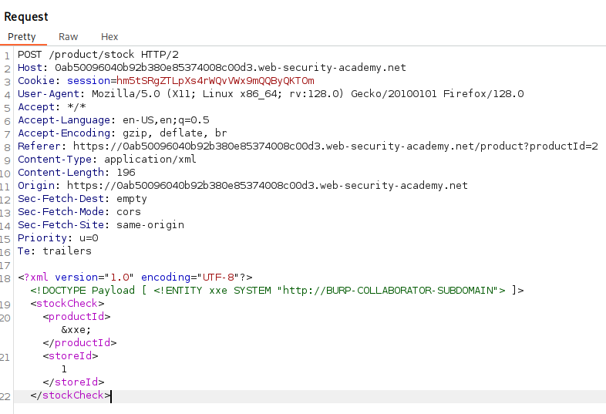606x414 pixels.
Task: Click the storeId value 1
Action: click(64, 369)
